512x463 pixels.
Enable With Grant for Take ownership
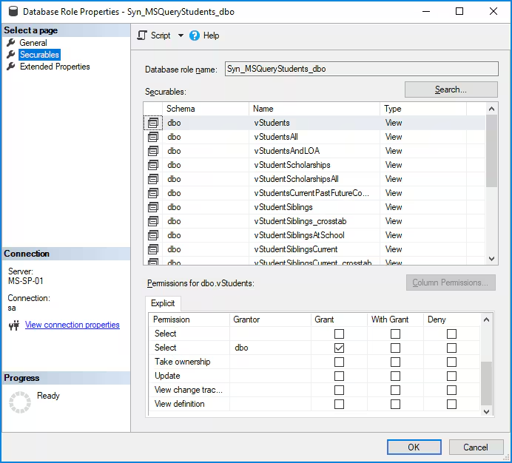point(395,362)
